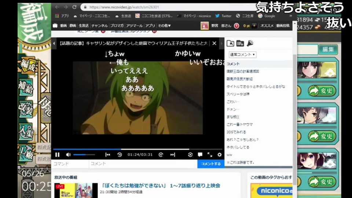Pause the video playback

click(58, 155)
